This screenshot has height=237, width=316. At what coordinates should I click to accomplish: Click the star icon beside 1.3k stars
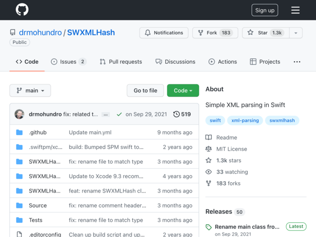coord(208,160)
